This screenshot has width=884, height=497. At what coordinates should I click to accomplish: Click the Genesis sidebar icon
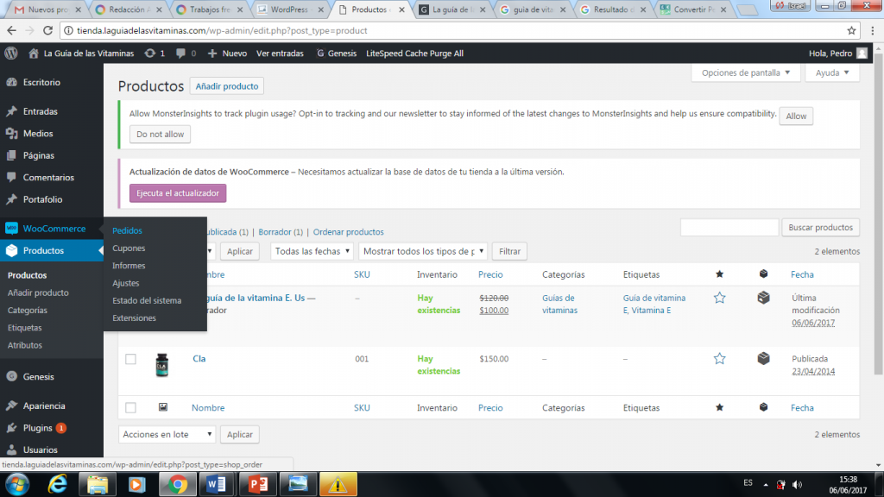[x=12, y=376]
